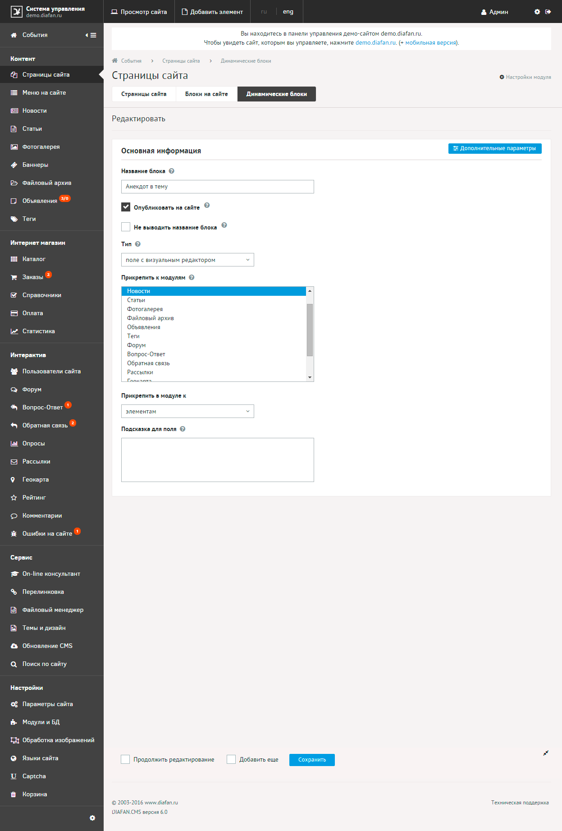Click help icon beside Тип label
562x831 pixels.
pos(138,244)
